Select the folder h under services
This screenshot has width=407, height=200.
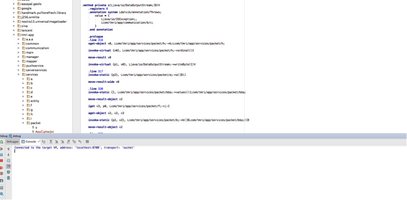click(32, 114)
